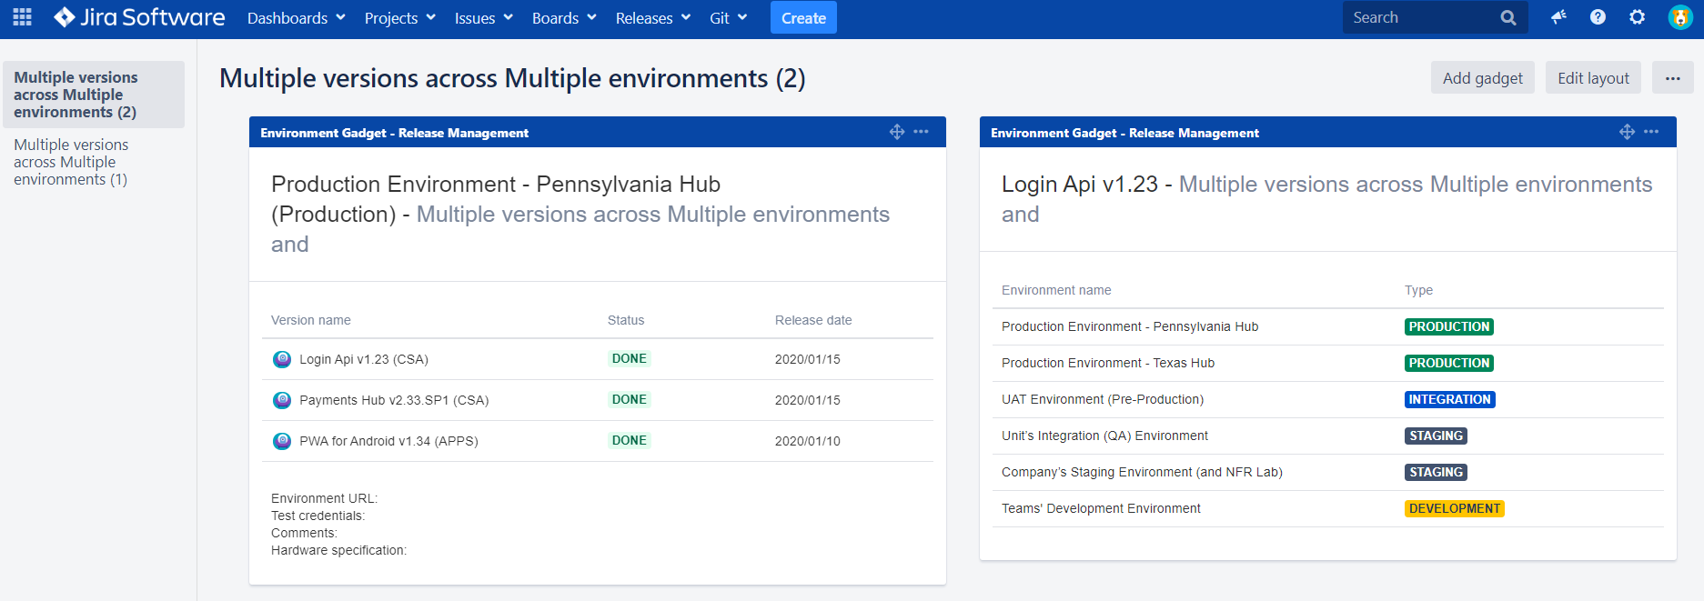
Task: Click move handle on right Environment Gadget
Action: coord(1628,132)
